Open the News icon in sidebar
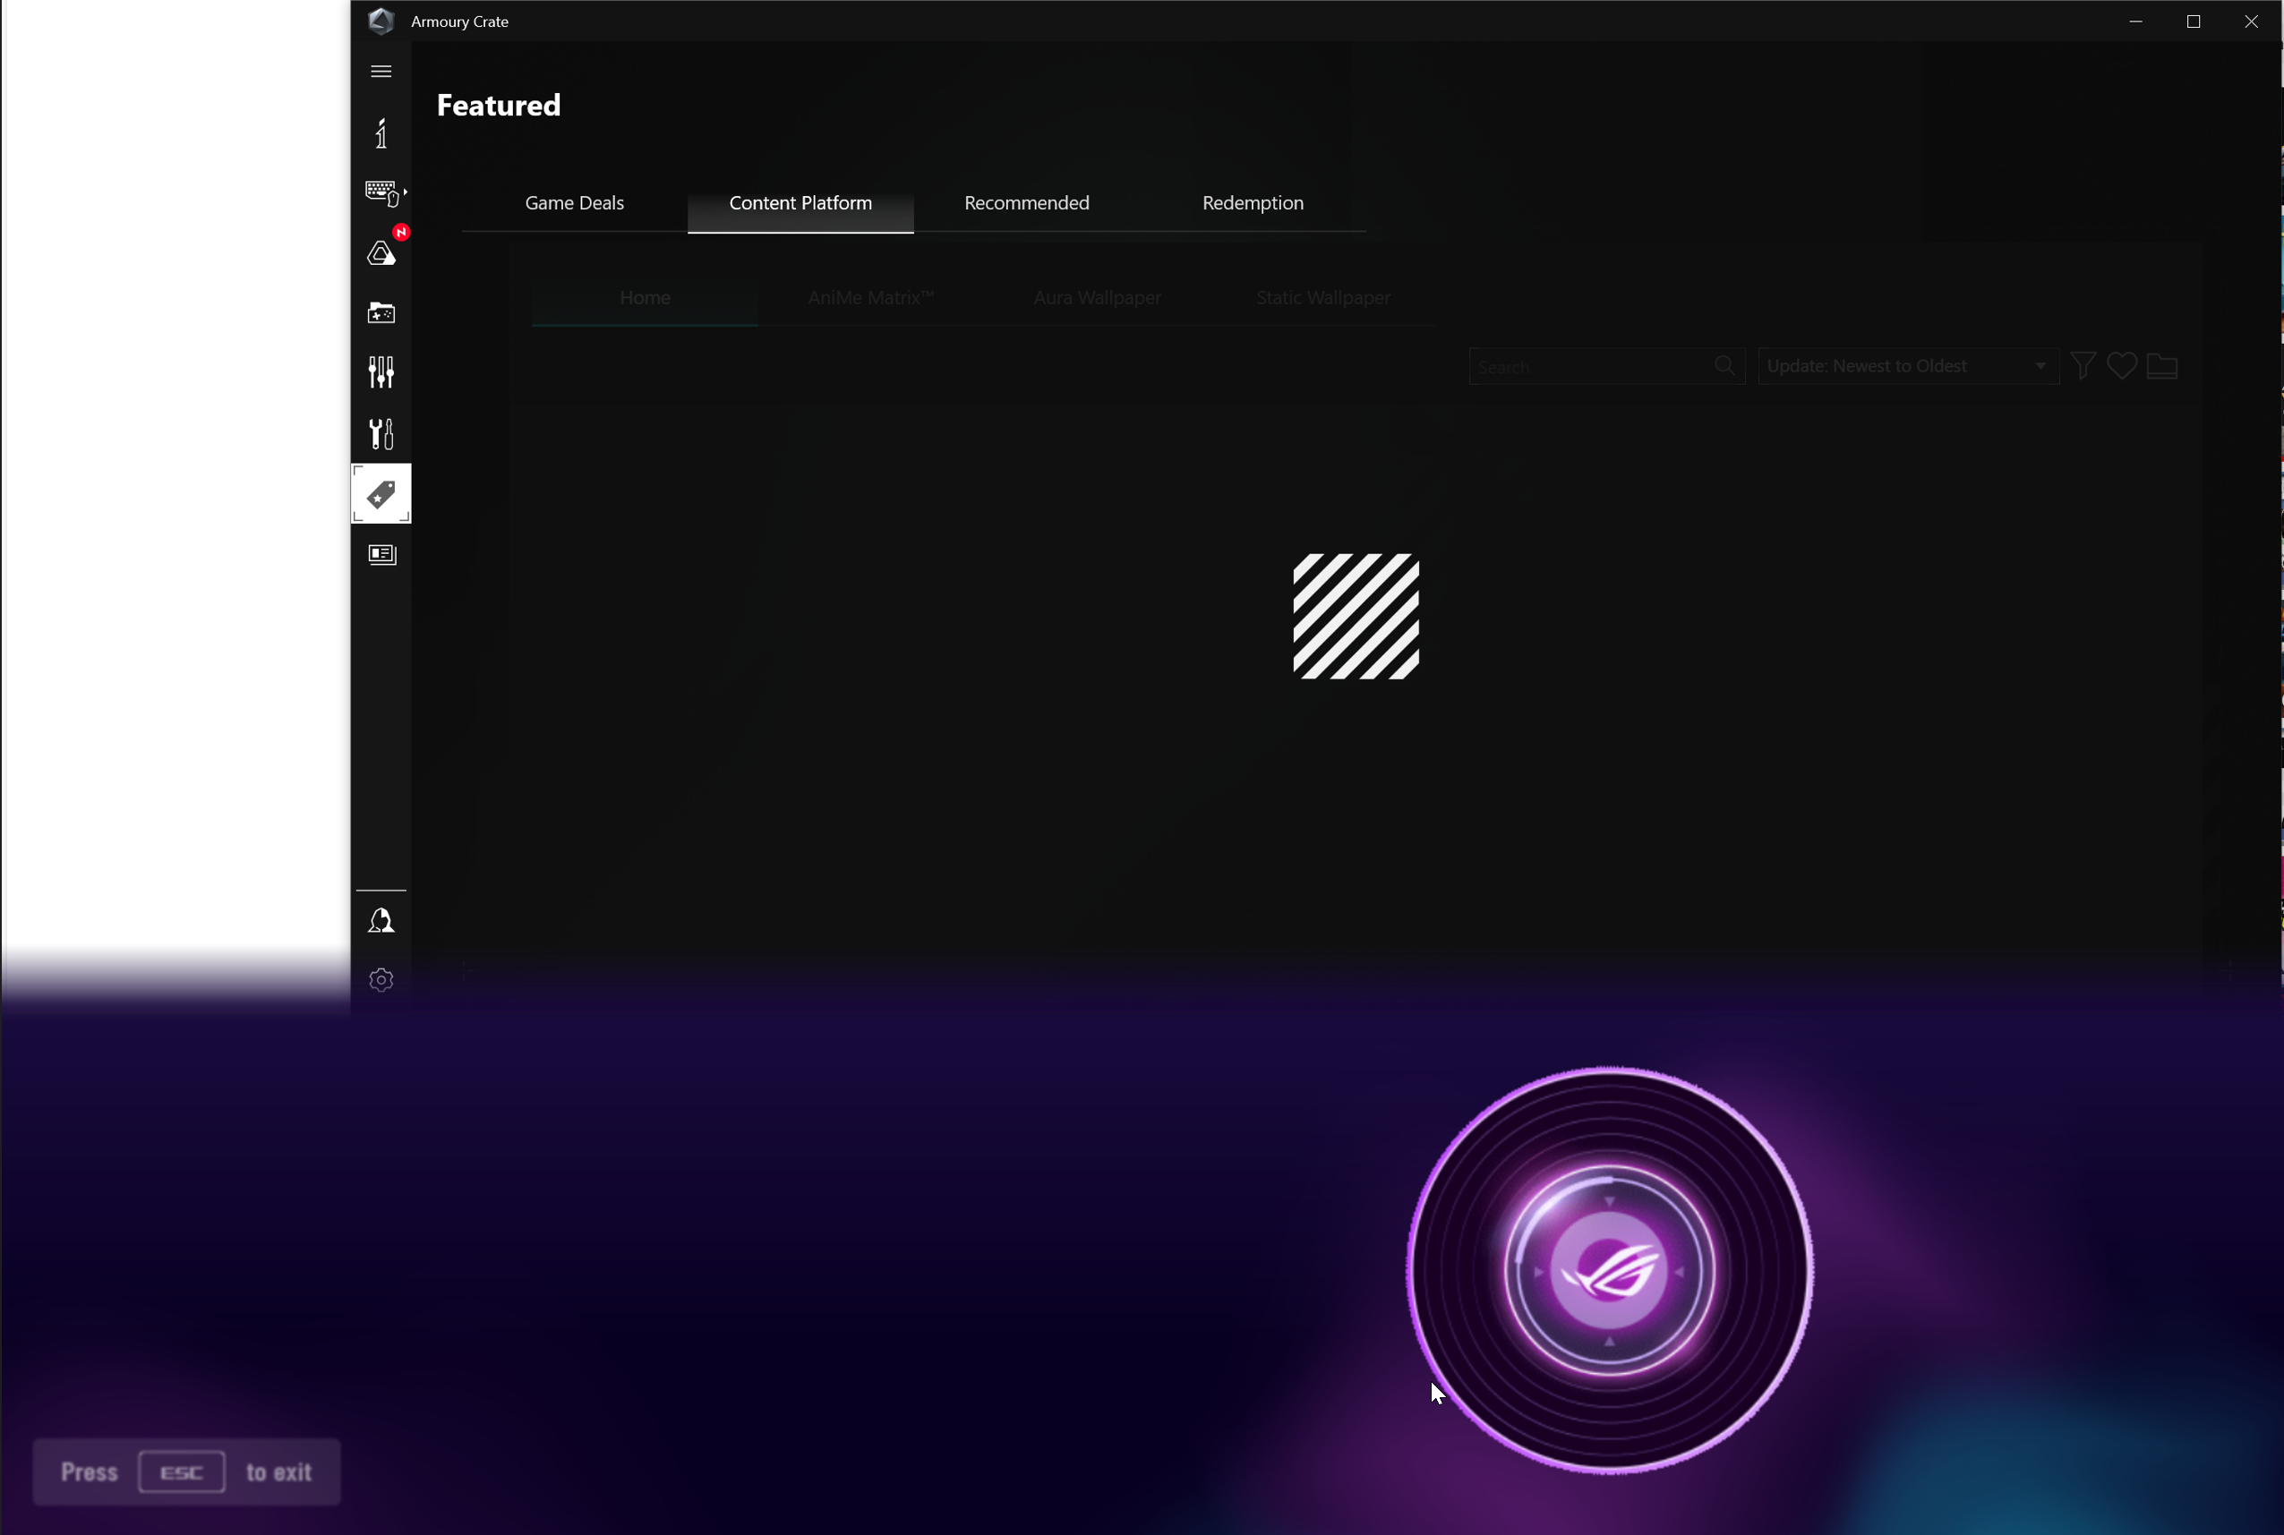The image size is (2284, 1535). (381, 554)
